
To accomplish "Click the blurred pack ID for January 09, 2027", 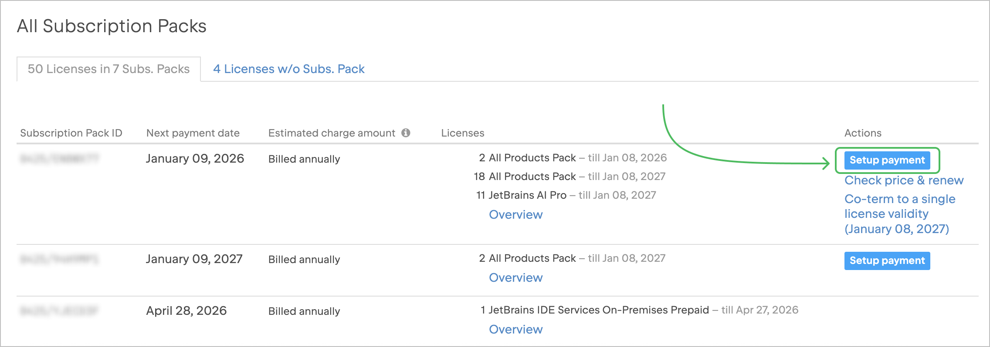I will click(x=60, y=259).
